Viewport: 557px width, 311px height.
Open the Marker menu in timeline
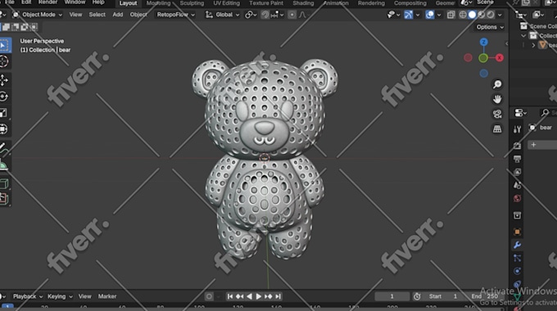tap(107, 296)
